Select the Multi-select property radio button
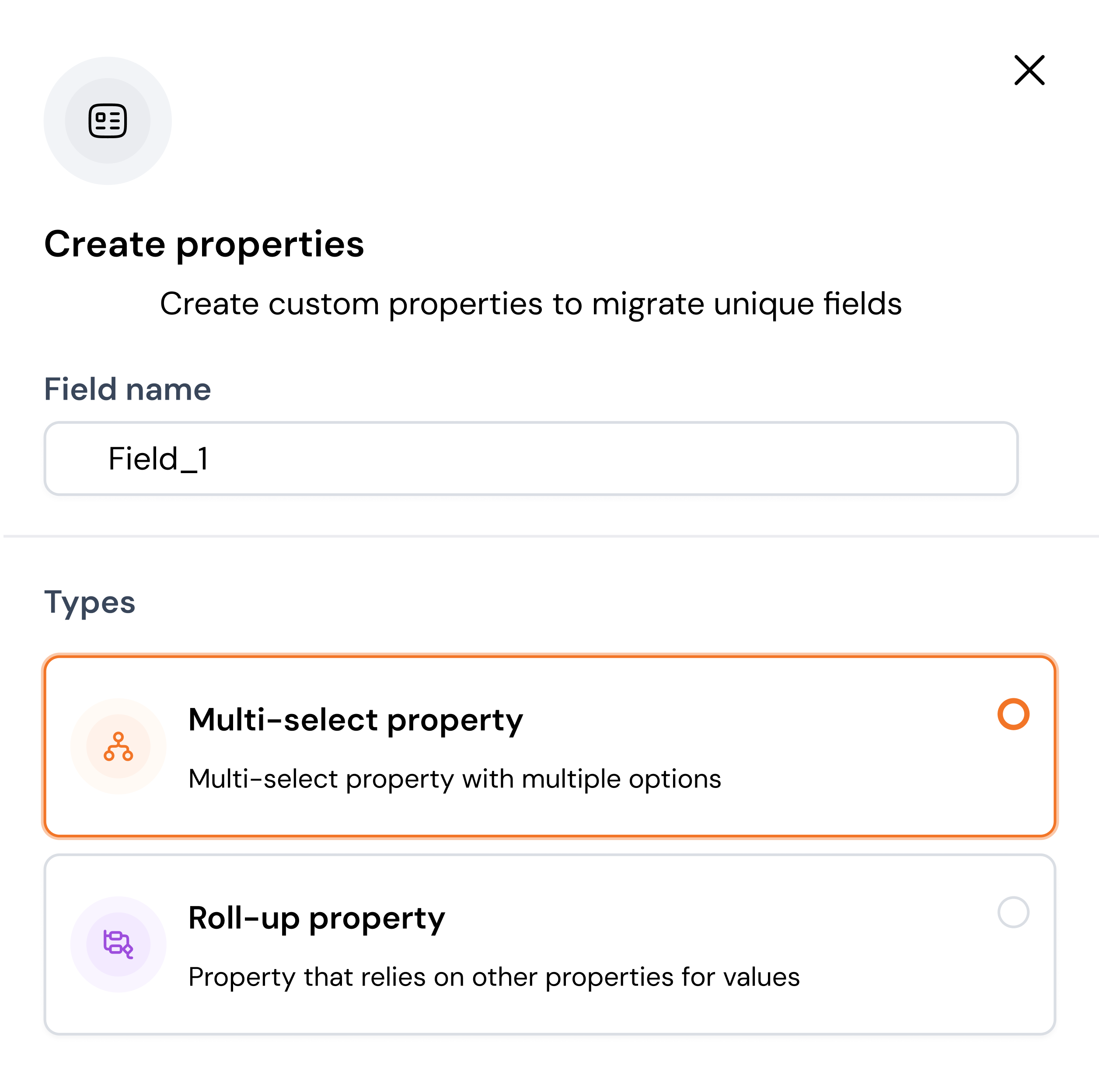1099x1070 pixels. 1013,714
